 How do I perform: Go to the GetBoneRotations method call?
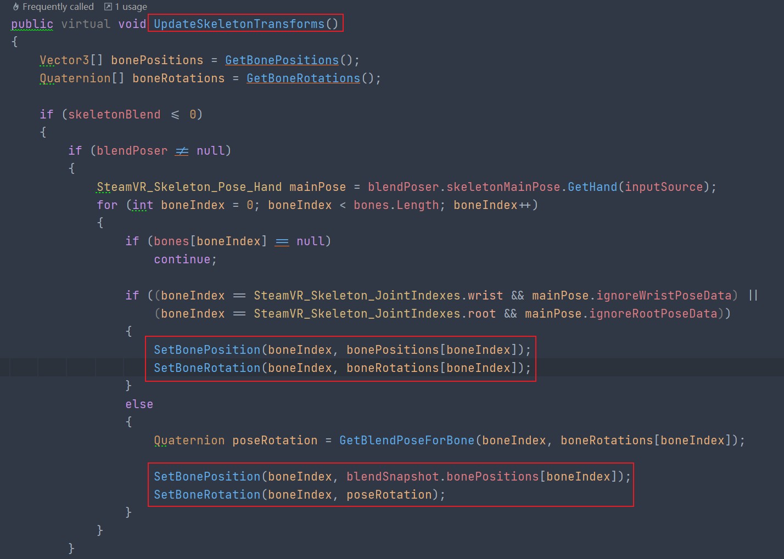[304, 78]
